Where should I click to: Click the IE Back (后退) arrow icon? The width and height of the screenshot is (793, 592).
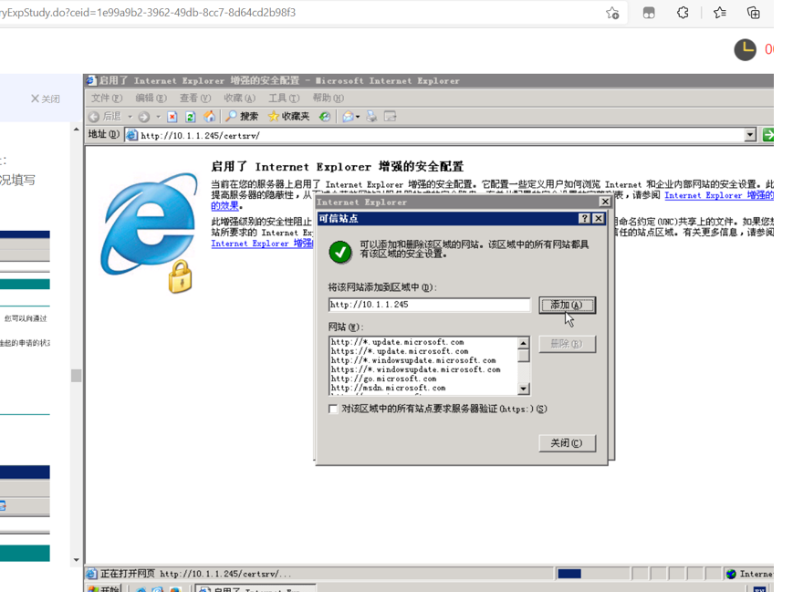tap(94, 117)
